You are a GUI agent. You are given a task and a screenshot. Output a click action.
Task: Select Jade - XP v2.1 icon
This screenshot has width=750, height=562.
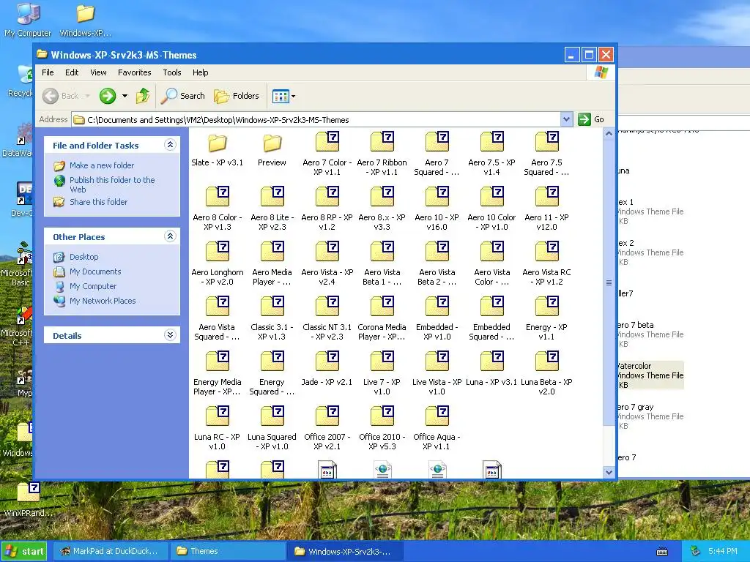coord(327,361)
